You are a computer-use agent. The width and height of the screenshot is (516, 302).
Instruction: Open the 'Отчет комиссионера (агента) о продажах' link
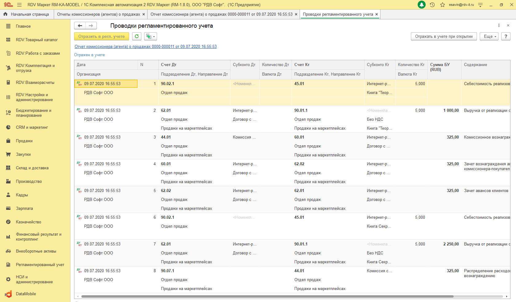[145, 46]
